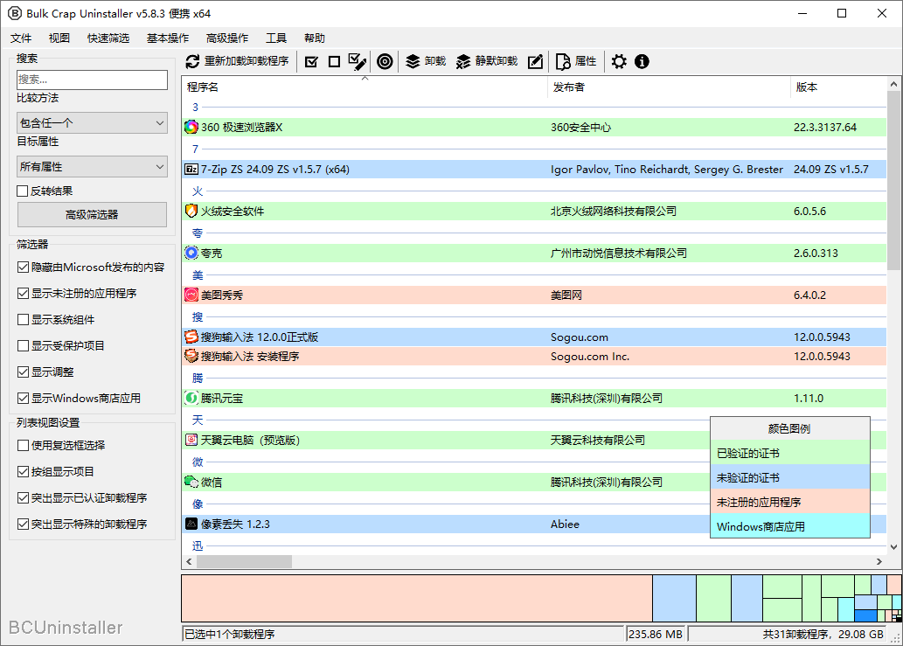
Task: Toggle 显示未注册的应用程序 checkbox
Action: (x=23, y=294)
